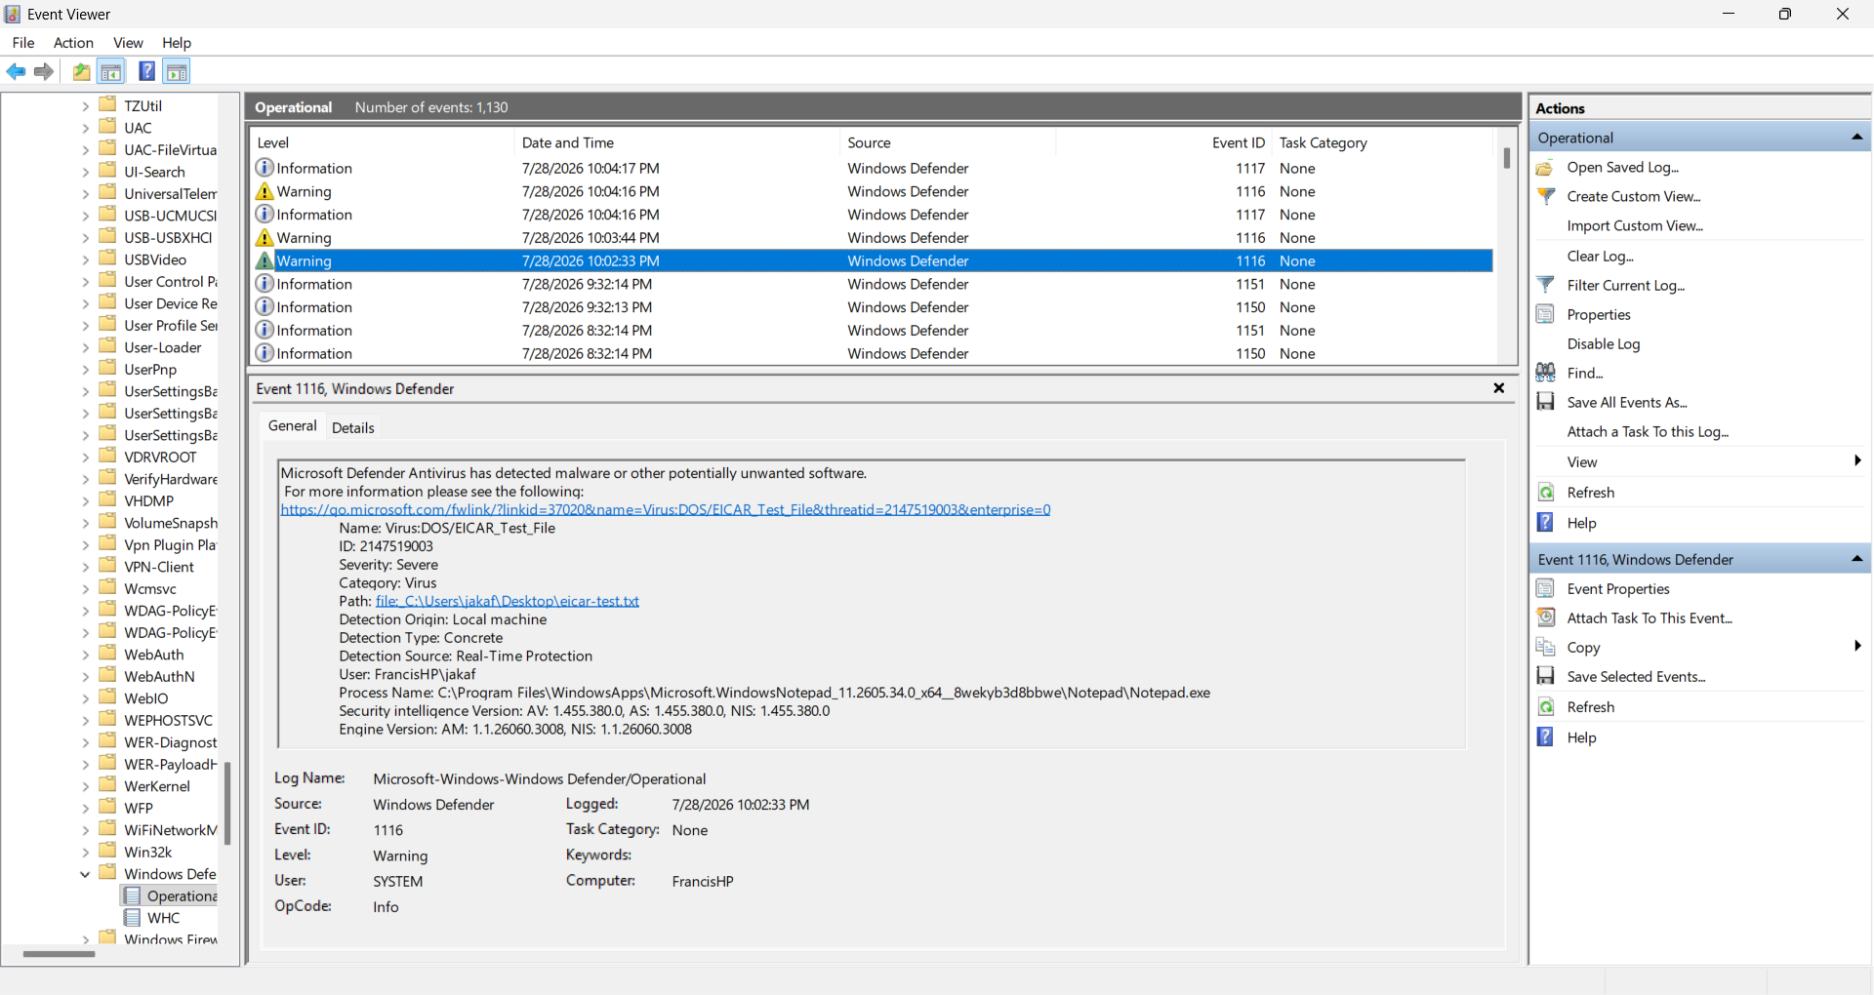Collapse the Event 1116 section in the Actions pane

click(1856, 559)
